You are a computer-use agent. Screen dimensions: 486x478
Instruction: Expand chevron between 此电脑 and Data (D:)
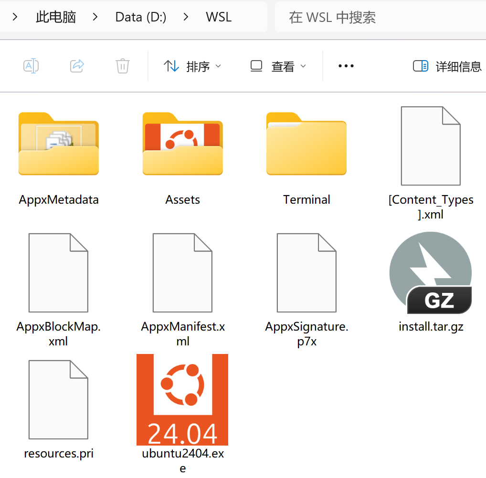(x=95, y=17)
